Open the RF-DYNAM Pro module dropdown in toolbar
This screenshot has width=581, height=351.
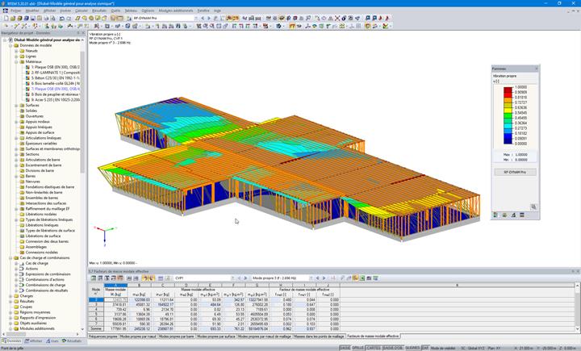pos(195,19)
